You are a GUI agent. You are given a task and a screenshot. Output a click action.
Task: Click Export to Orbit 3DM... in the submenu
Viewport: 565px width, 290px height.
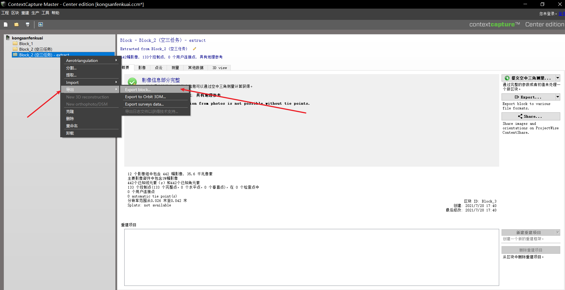[x=155, y=97]
